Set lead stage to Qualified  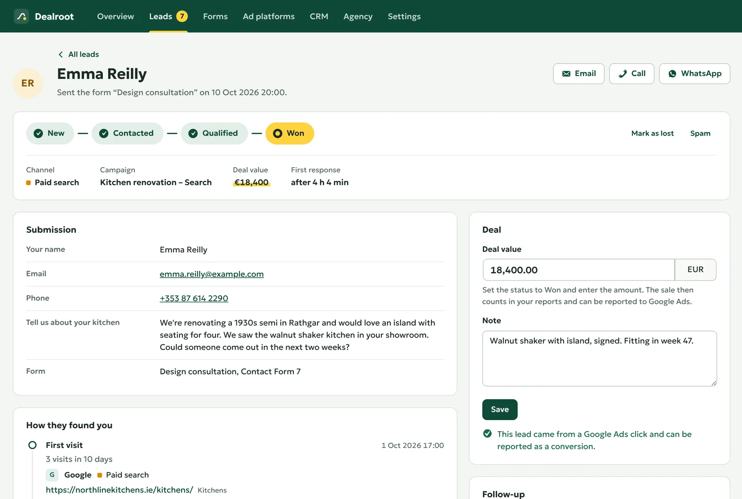point(214,133)
